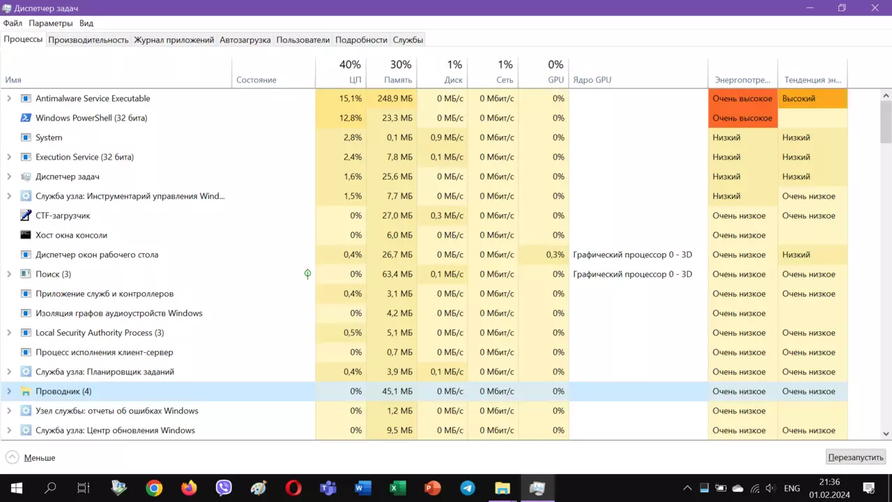Sort processes by the ЦП column
This screenshot has width=892, height=502.
[341, 72]
